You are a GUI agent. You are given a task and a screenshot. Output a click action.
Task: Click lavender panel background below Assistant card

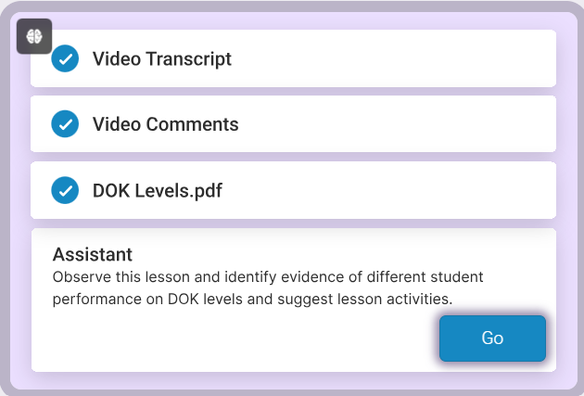294,380
